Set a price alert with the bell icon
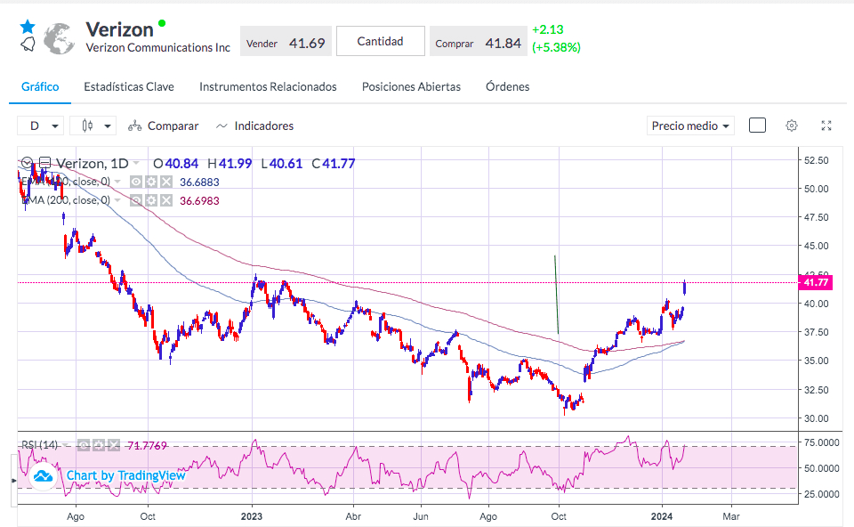 pos(28,45)
